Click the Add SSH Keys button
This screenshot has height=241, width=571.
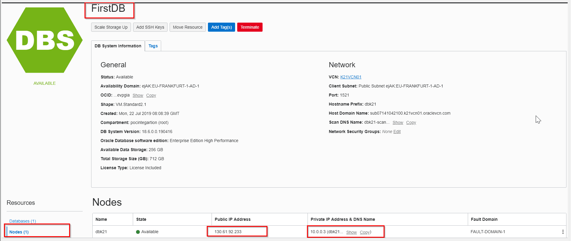coord(150,27)
